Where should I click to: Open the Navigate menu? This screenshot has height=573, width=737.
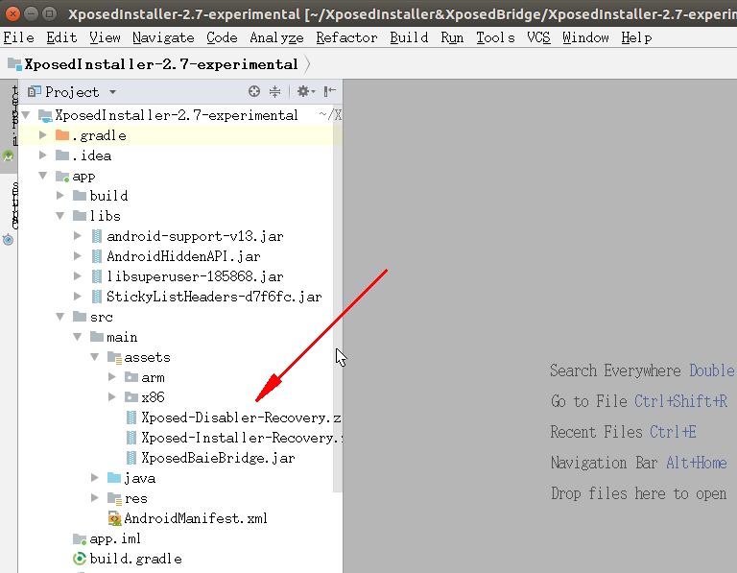[163, 37]
